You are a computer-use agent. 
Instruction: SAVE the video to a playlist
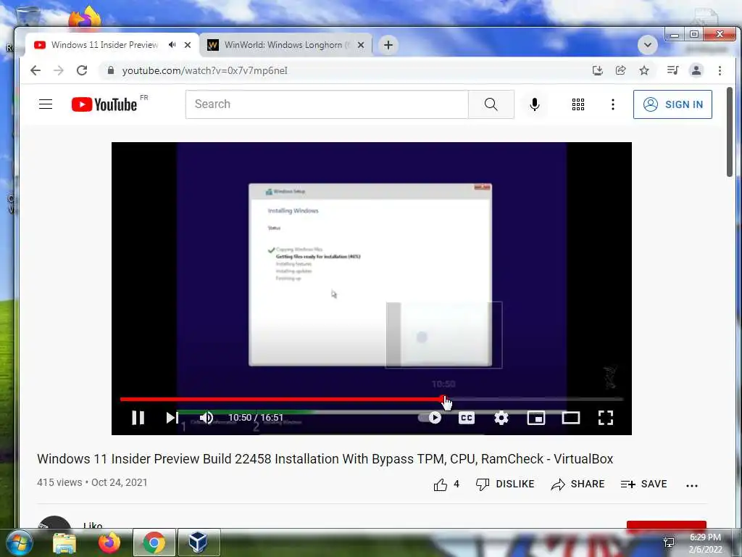[x=643, y=484]
